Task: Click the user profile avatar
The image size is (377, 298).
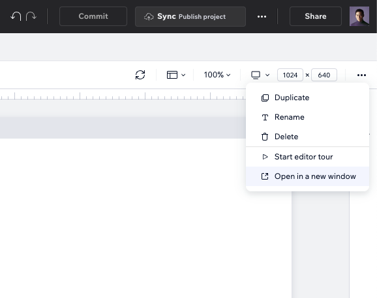Action: 359,16
